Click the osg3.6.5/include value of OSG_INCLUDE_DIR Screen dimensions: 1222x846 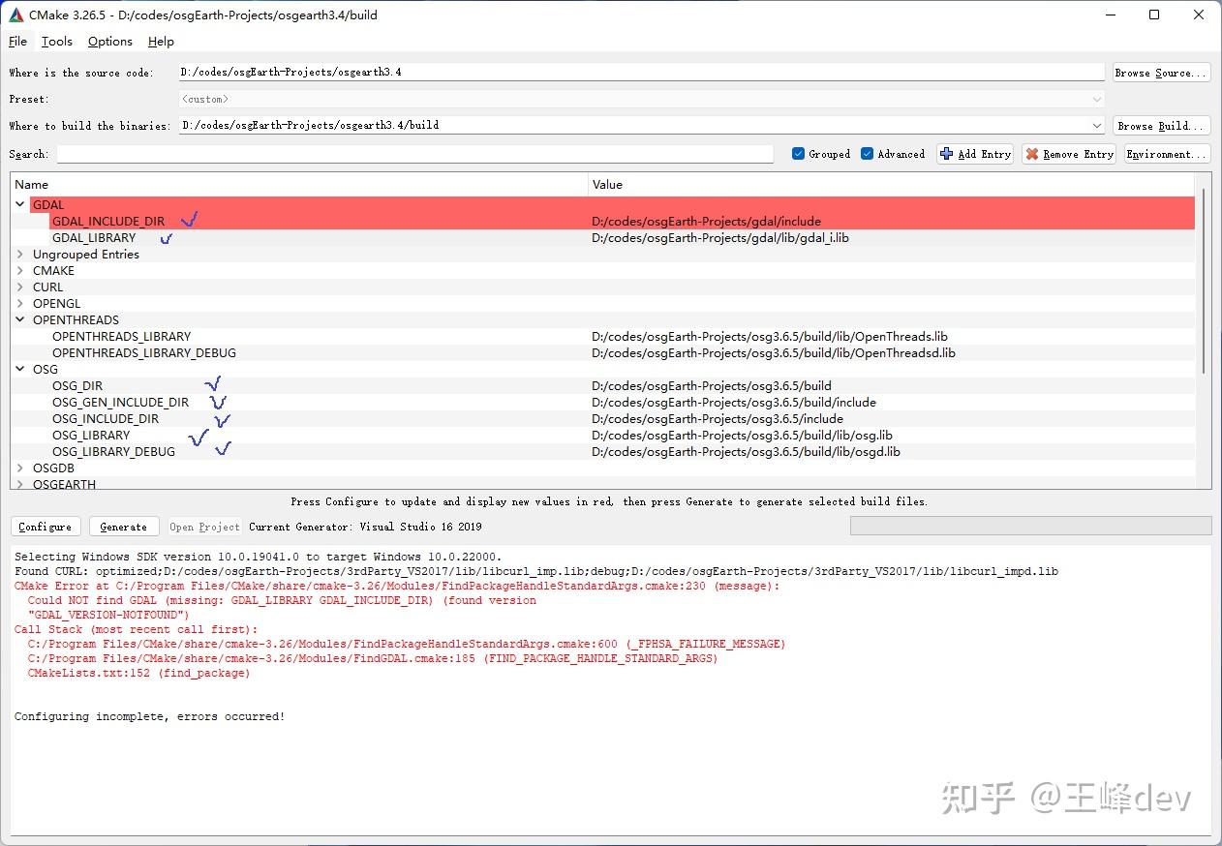coord(718,418)
